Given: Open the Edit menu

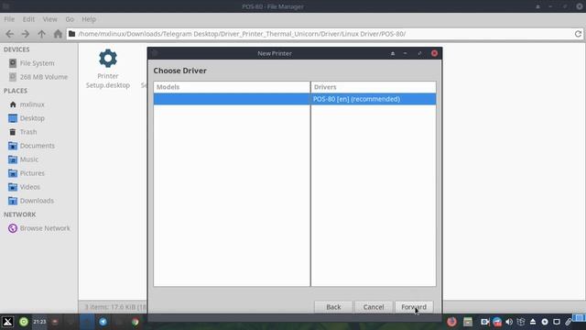Looking at the screenshot, I should tap(28, 19).
